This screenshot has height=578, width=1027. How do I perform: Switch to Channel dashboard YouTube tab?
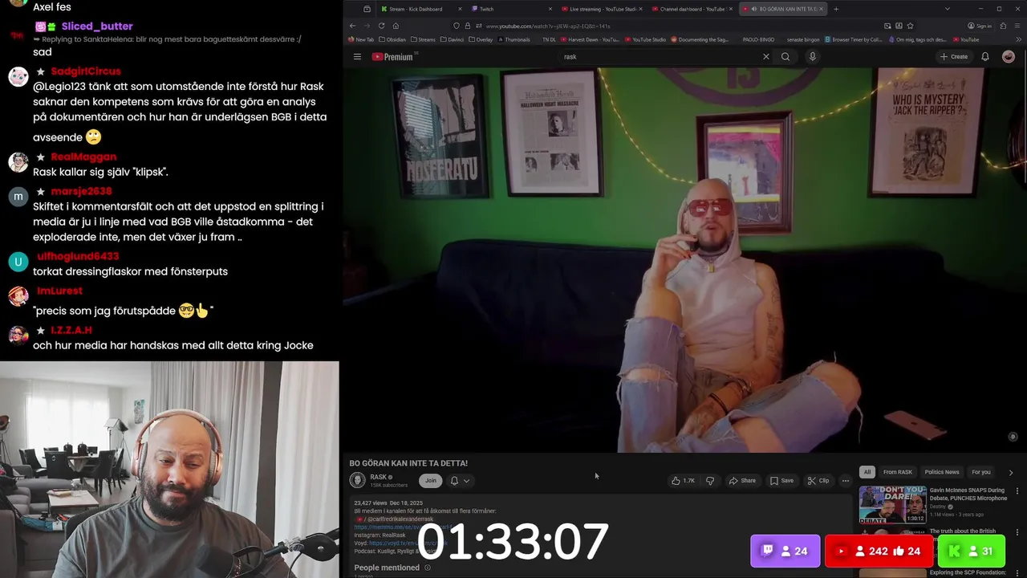tap(692, 9)
